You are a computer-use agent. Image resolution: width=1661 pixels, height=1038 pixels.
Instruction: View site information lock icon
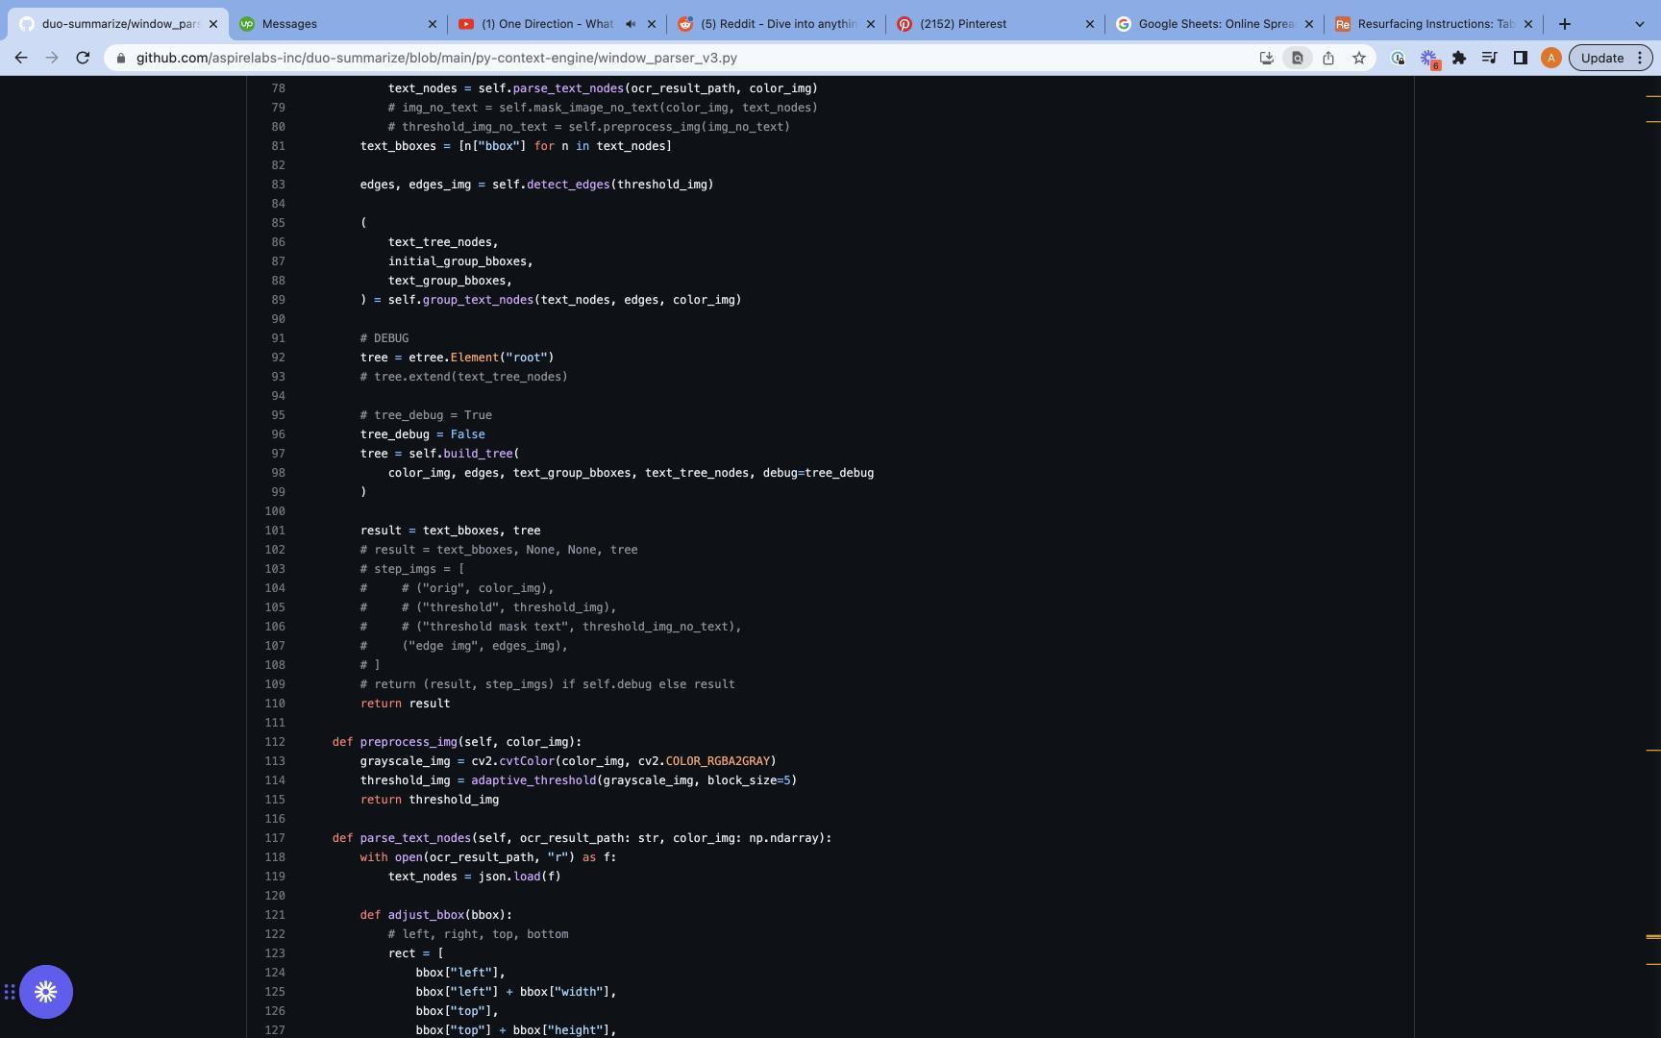tap(120, 58)
